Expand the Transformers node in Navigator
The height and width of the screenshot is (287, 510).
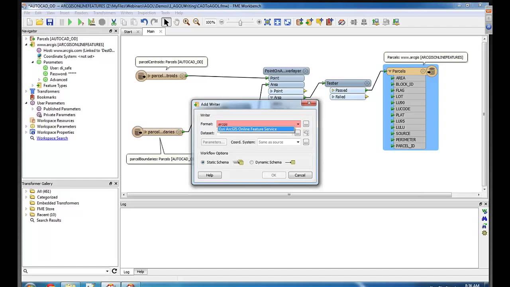[x=27, y=91]
